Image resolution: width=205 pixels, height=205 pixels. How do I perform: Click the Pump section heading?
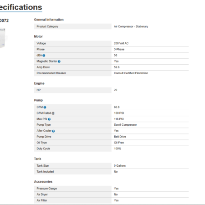click(38, 100)
